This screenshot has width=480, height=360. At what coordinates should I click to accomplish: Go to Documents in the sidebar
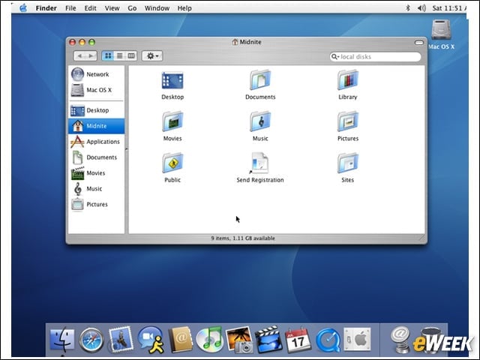(x=97, y=157)
